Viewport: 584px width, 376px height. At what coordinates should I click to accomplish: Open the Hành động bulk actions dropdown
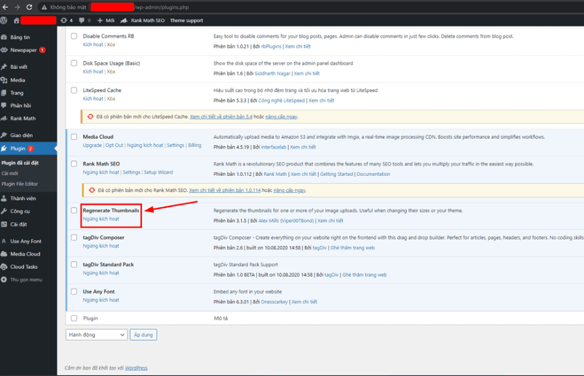[x=96, y=334]
